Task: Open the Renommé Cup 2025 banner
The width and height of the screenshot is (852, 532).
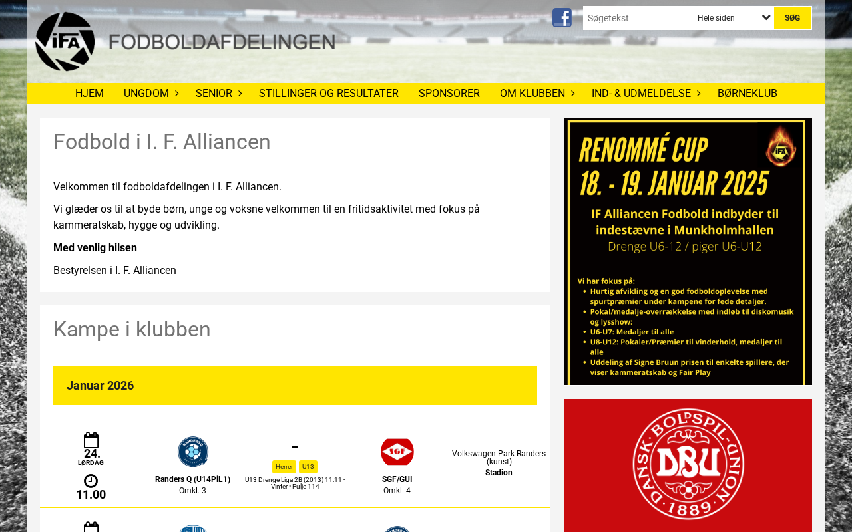Action: [688, 251]
